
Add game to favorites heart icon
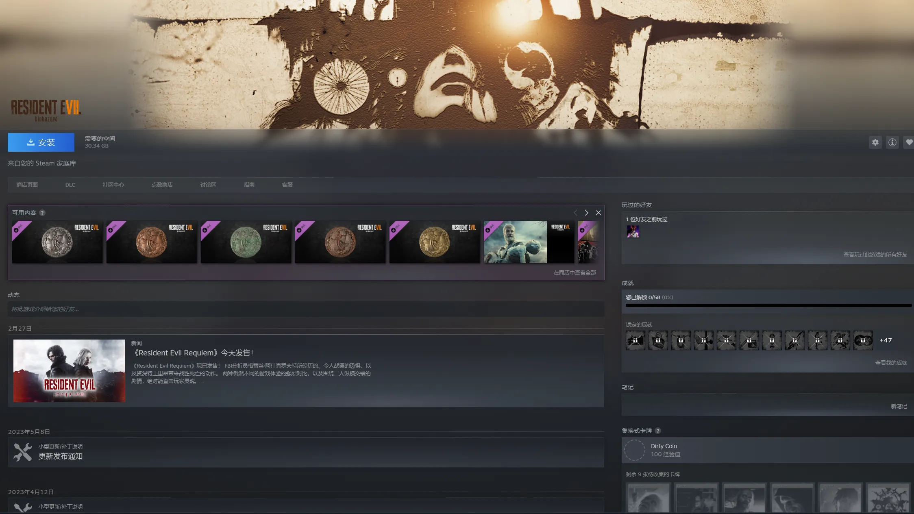(x=909, y=142)
